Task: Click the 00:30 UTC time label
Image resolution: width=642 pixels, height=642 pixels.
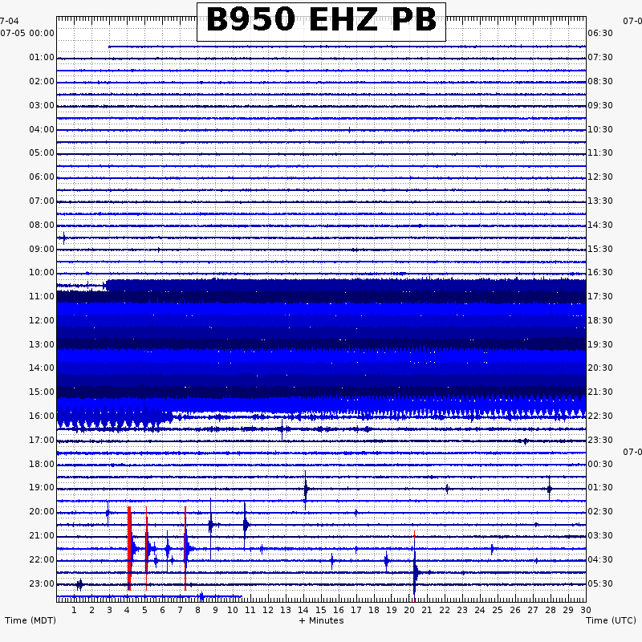Action: point(600,464)
